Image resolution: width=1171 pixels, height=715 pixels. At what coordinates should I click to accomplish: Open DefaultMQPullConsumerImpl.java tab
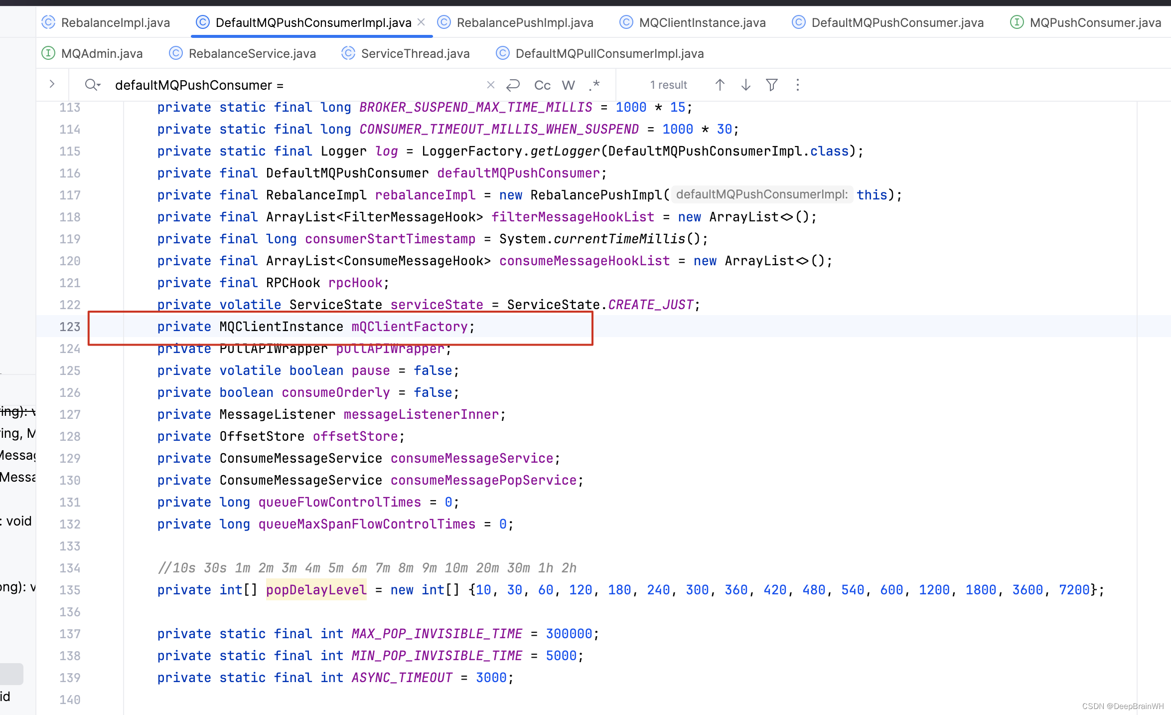(x=600, y=53)
